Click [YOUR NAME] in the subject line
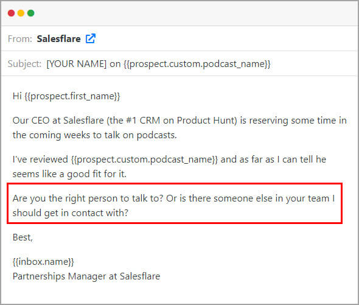Image resolution: width=359 pixels, height=305 pixels. 77,64
